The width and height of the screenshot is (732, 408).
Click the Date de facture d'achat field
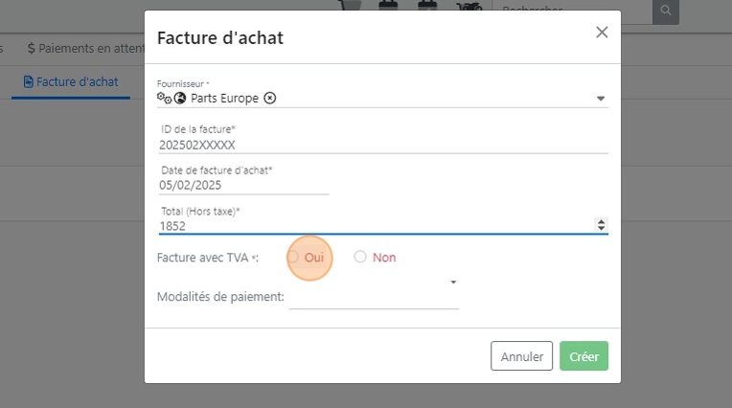point(244,187)
